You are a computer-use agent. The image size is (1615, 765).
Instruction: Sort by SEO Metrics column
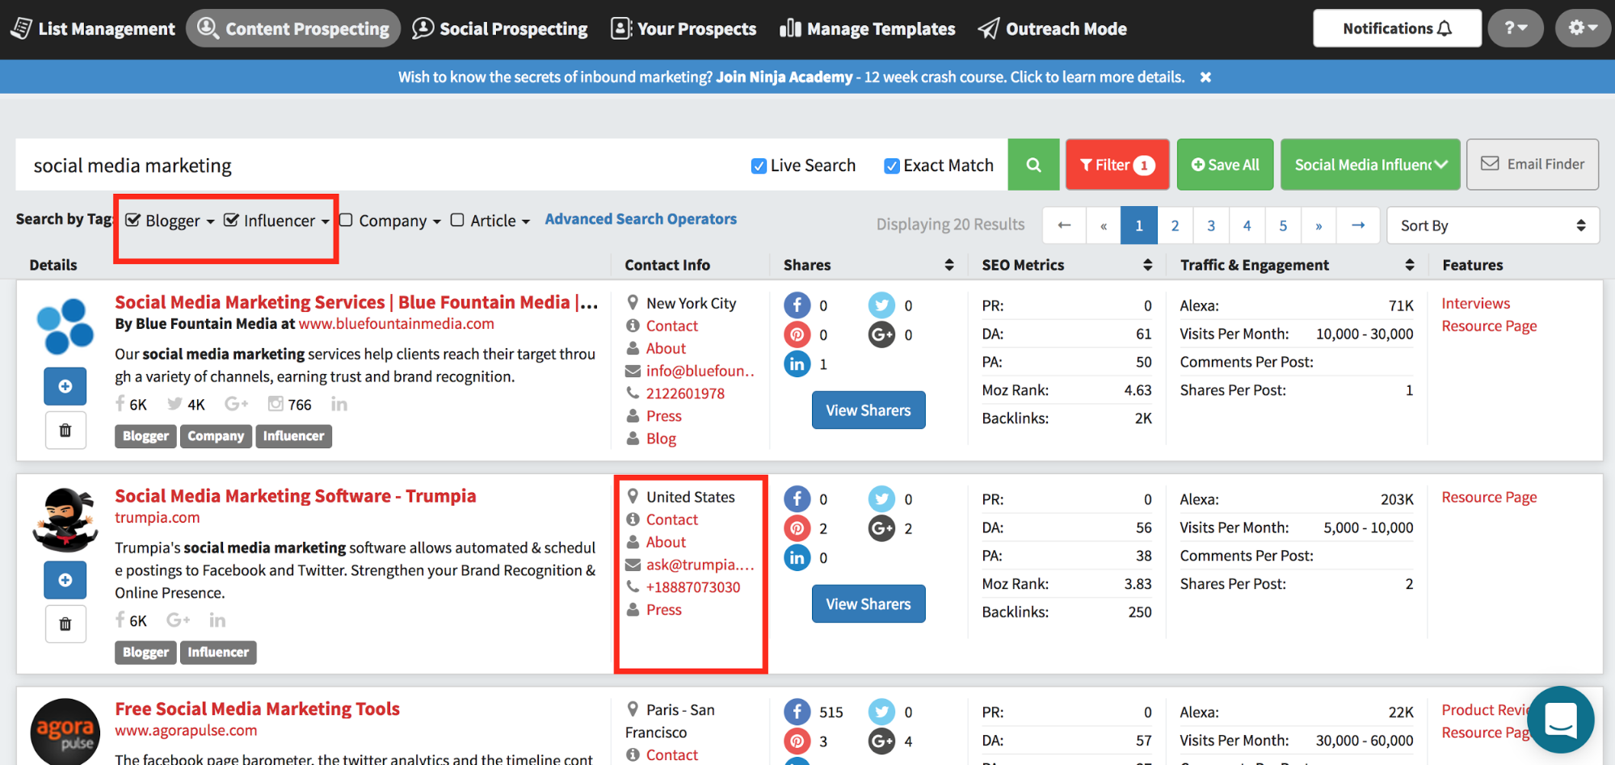[1147, 265]
